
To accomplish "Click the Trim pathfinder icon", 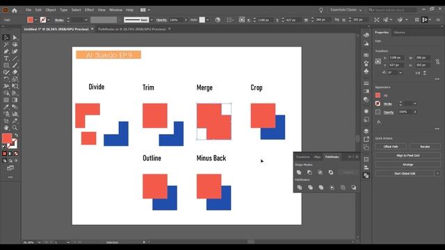I will click(310, 187).
